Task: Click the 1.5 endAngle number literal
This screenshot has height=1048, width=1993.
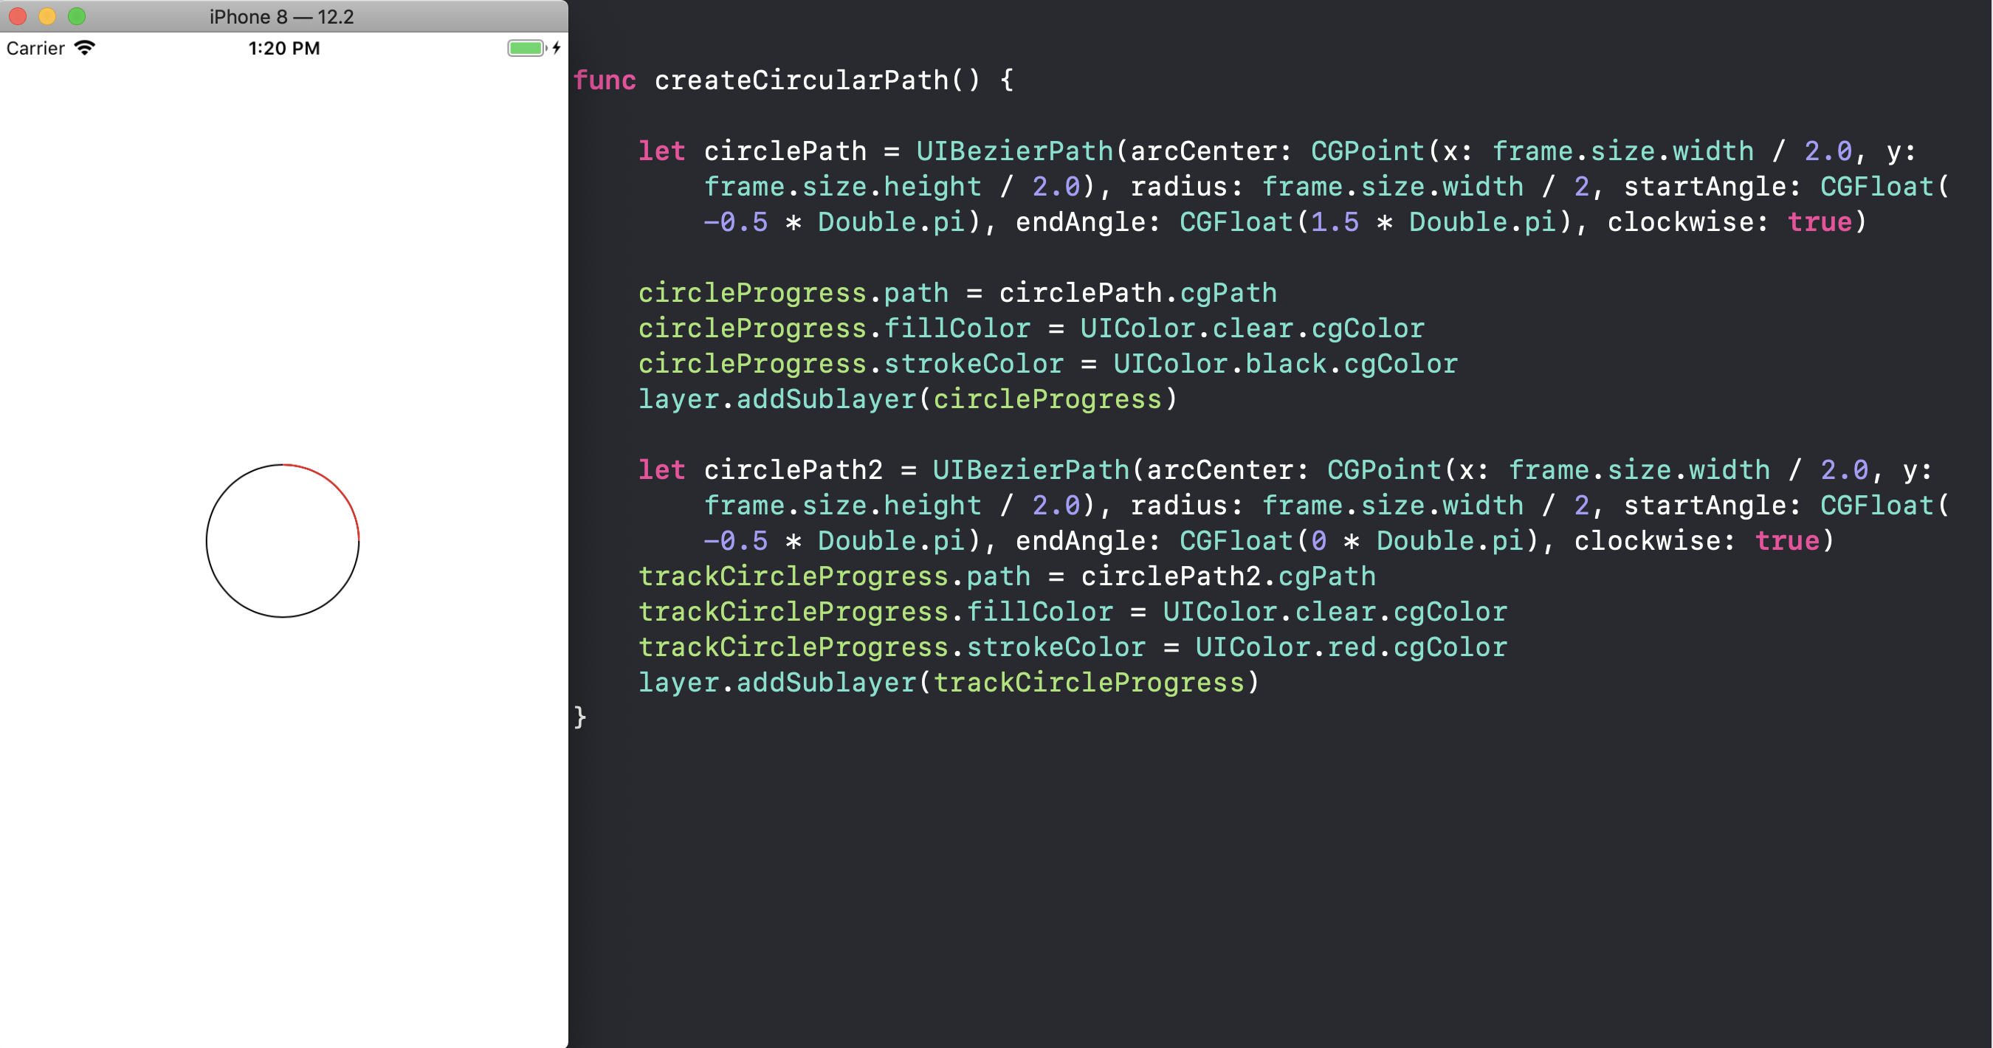Action: [1335, 223]
